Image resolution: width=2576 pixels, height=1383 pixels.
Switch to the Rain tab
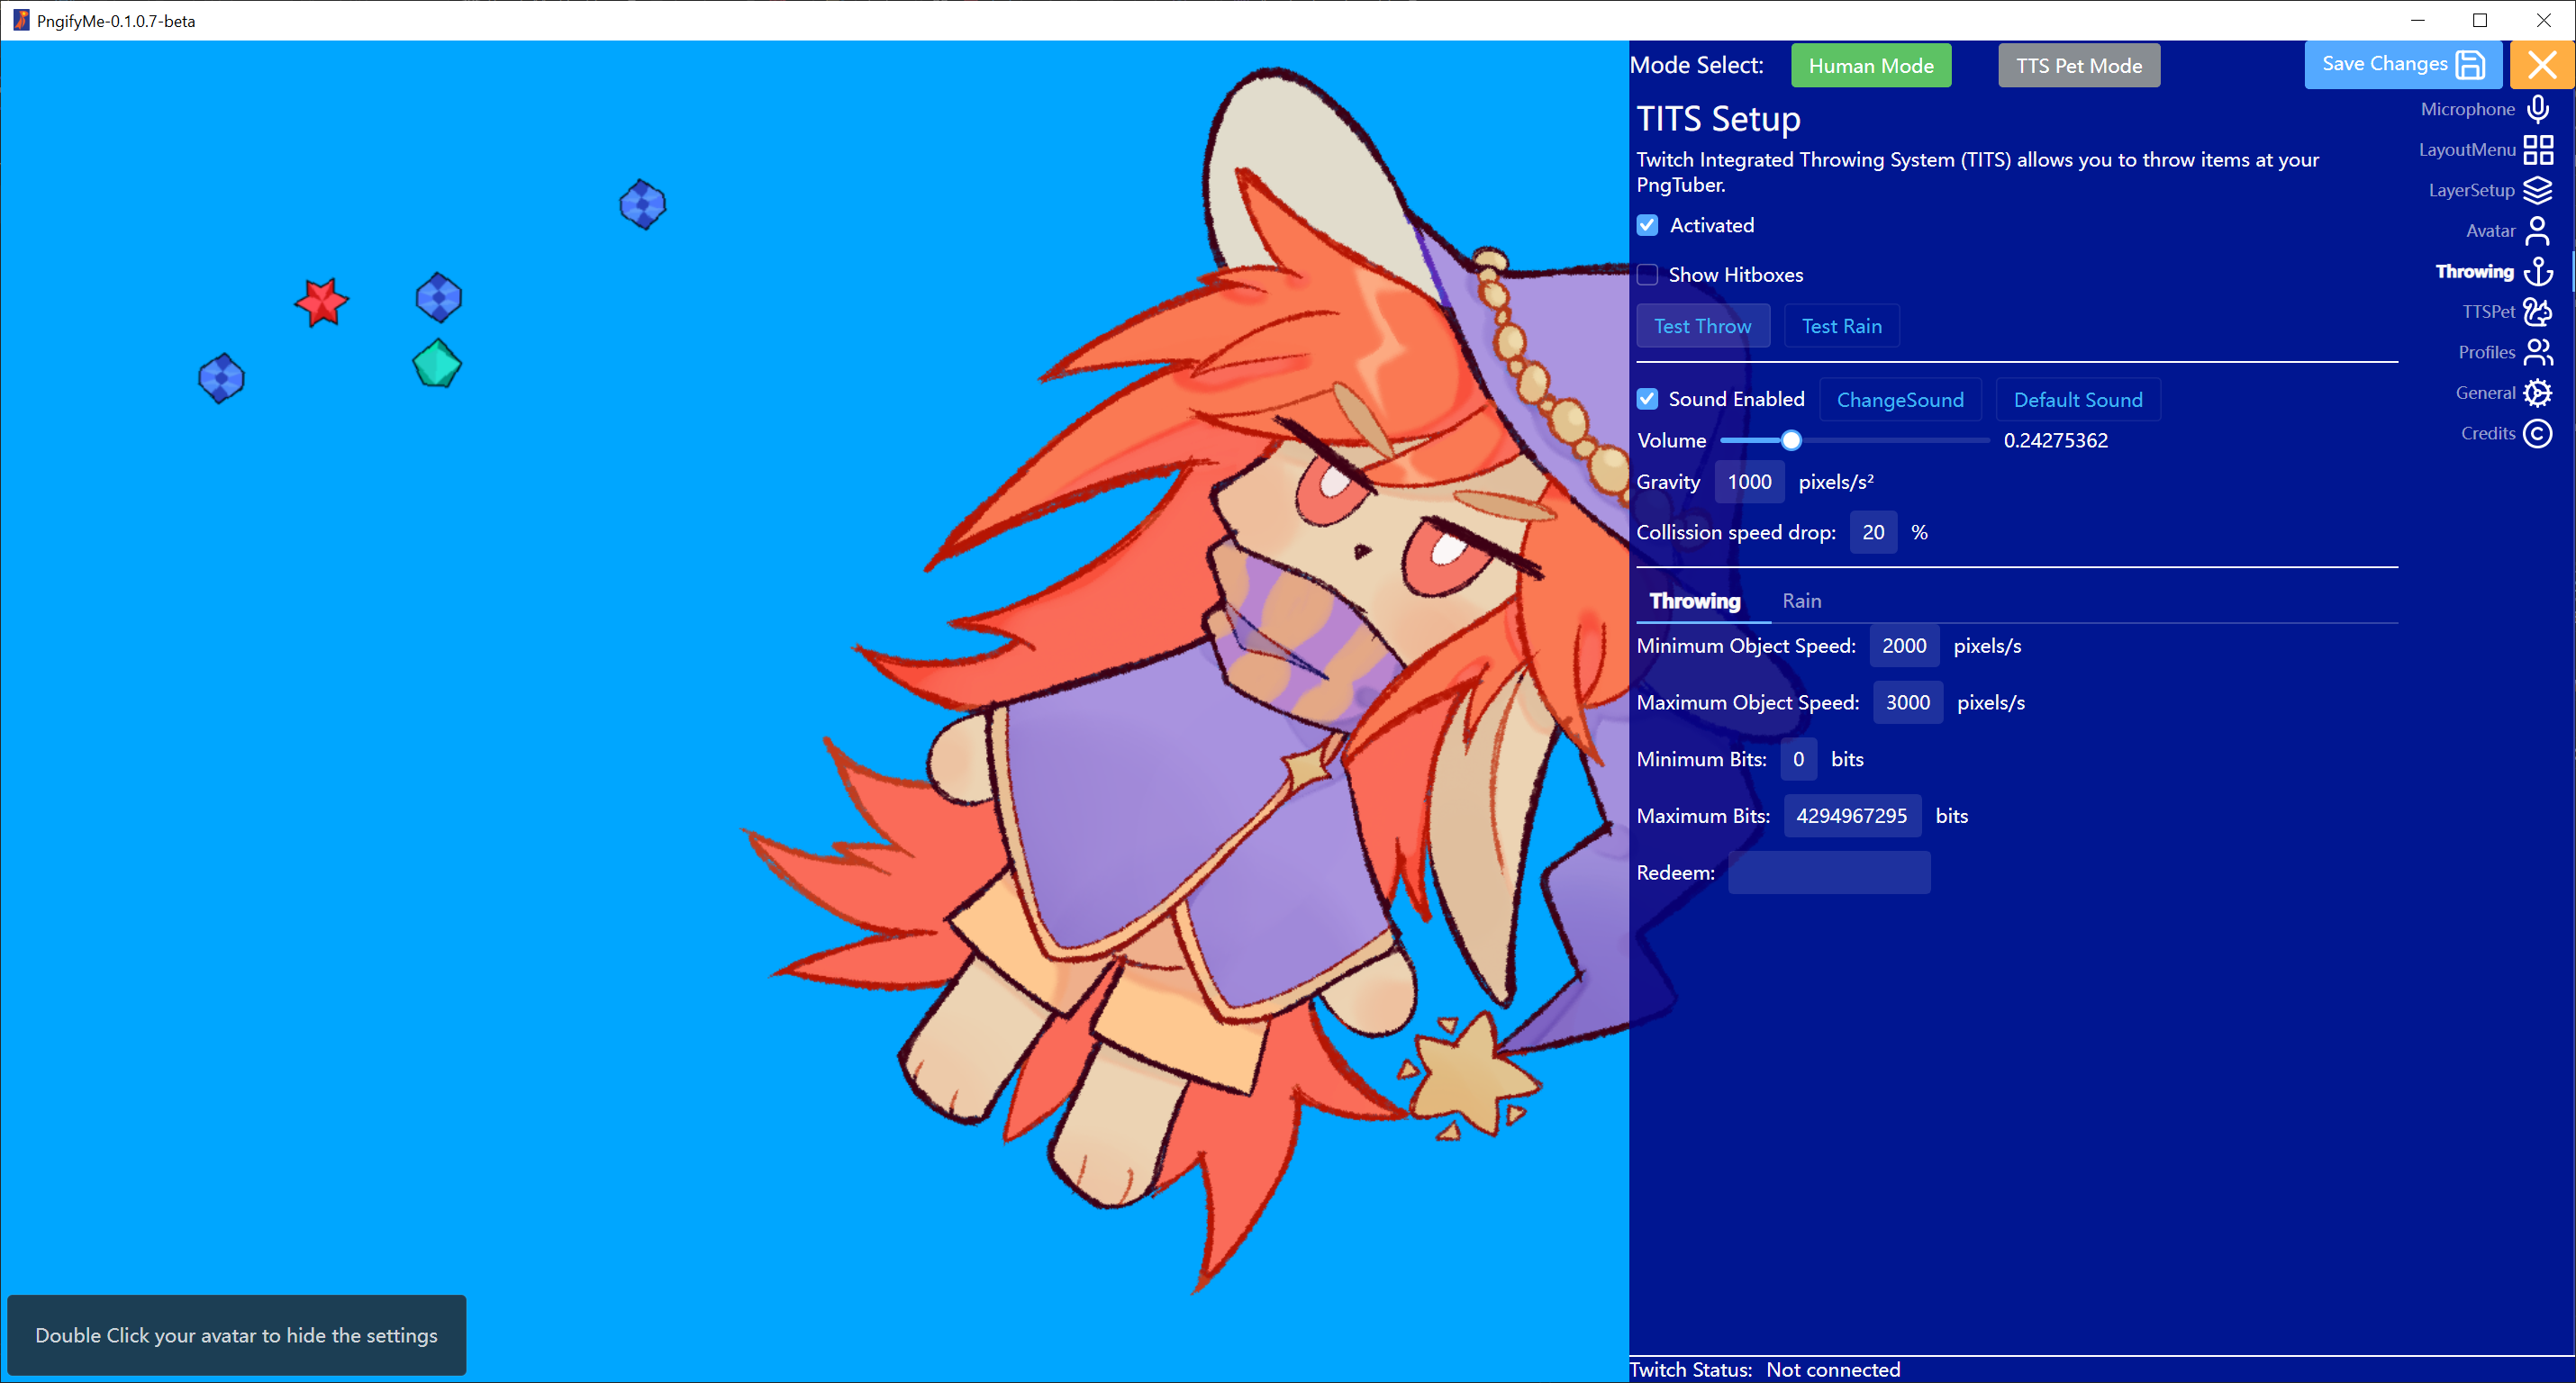pos(1801,601)
